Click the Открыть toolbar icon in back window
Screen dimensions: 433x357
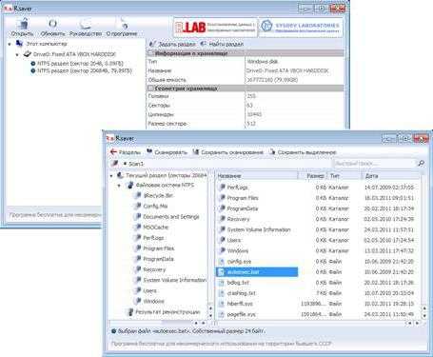pyautogui.click(x=23, y=24)
